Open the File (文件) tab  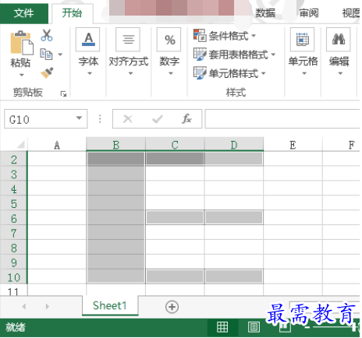click(x=24, y=13)
